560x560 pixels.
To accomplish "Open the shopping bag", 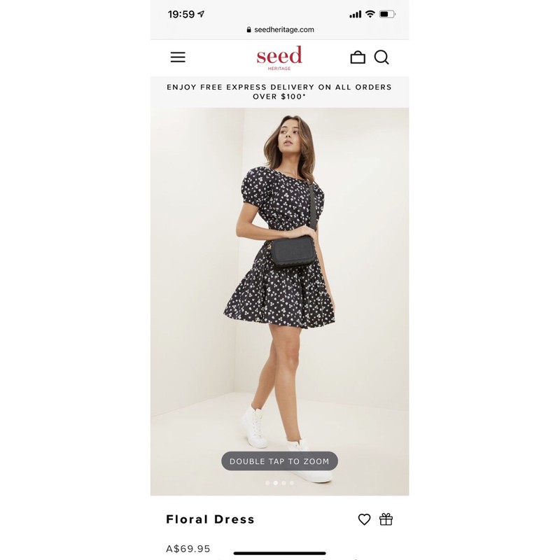I will [x=358, y=57].
